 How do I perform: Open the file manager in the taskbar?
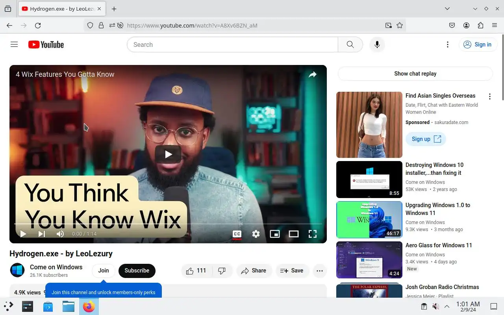tap(69, 306)
